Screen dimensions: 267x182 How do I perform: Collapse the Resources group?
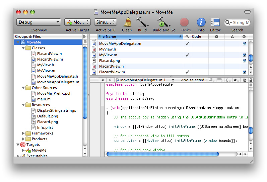point(23,105)
